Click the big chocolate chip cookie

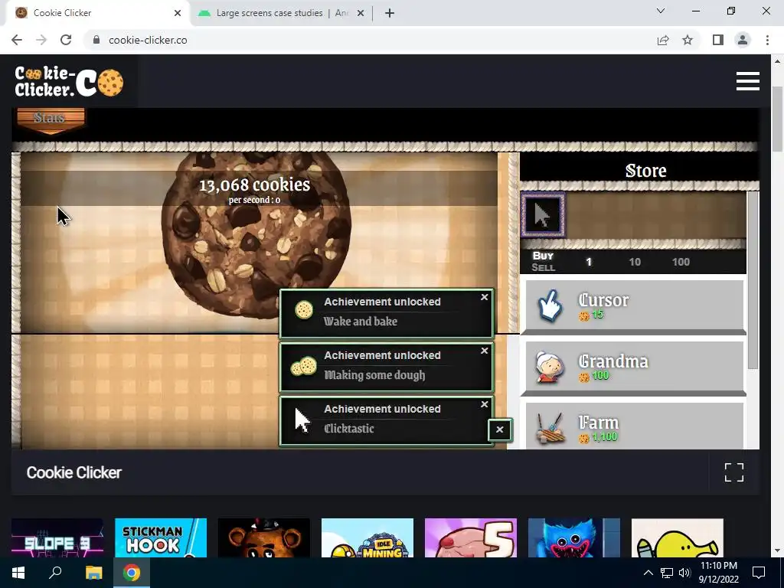256,235
